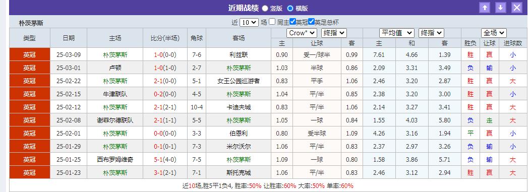Click handicap 受一/球半 cell
Screen dimensions: 529x192
(x=317, y=54)
